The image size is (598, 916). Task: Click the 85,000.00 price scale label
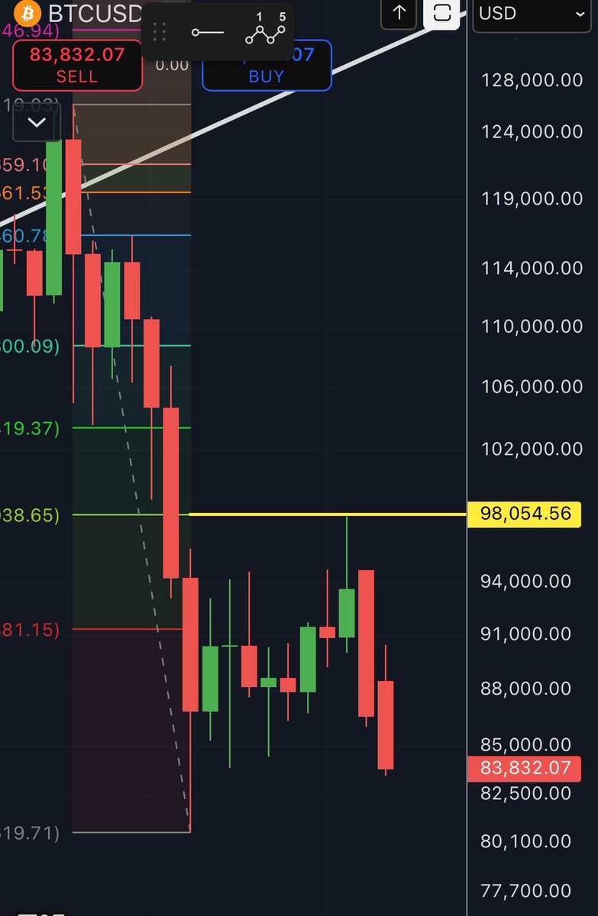[x=526, y=744]
